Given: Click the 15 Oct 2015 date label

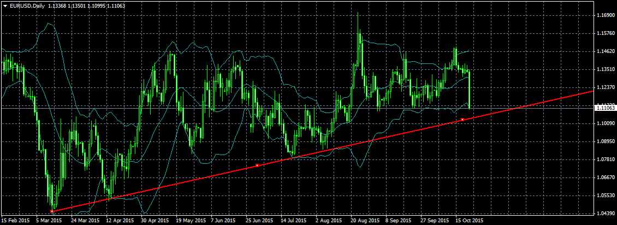Looking at the screenshot, I should (x=470, y=220).
